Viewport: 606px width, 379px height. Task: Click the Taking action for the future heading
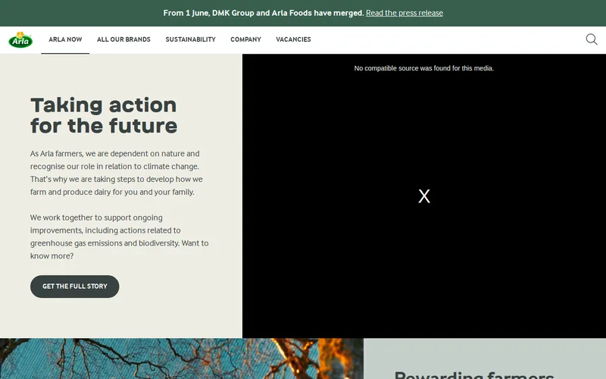(x=104, y=115)
